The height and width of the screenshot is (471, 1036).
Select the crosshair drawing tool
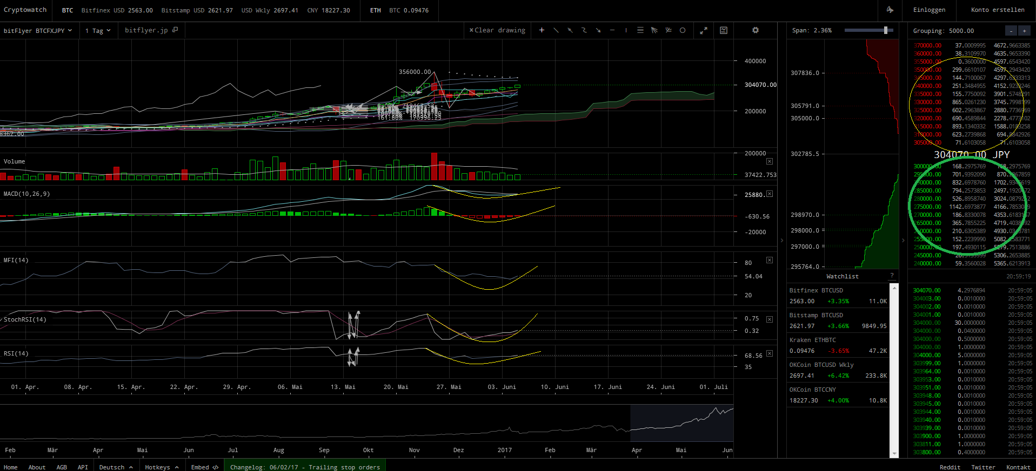[x=542, y=30]
